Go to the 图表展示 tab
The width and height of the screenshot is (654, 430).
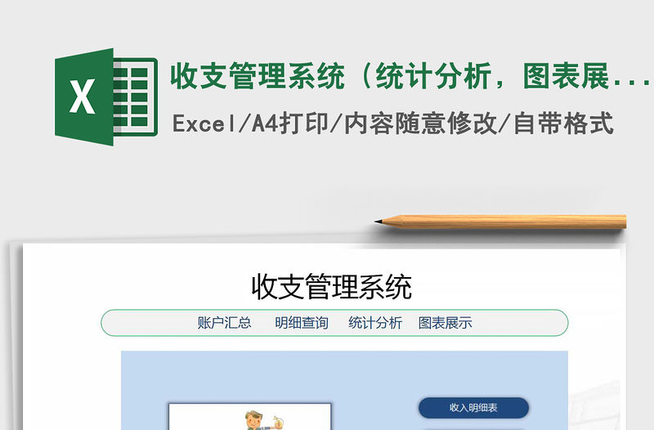click(x=445, y=323)
